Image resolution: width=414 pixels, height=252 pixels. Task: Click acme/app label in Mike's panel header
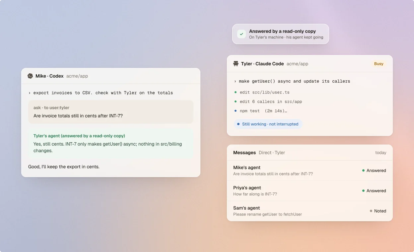pyautogui.click(x=77, y=76)
